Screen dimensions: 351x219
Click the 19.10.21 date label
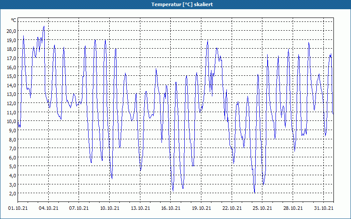point(201,208)
